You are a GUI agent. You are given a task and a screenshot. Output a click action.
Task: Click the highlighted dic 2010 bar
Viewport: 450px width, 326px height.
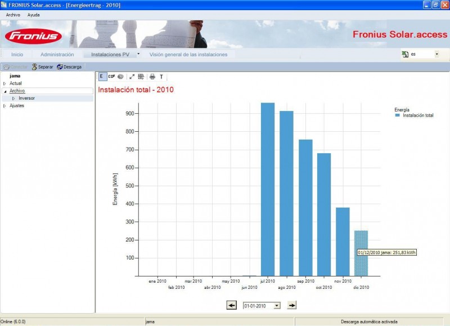tap(361, 253)
